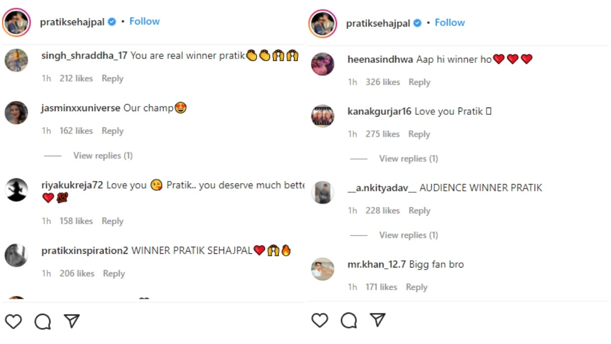View who liked pratikxinspiration2's comment (206 likes)

pyautogui.click(x=77, y=274)
